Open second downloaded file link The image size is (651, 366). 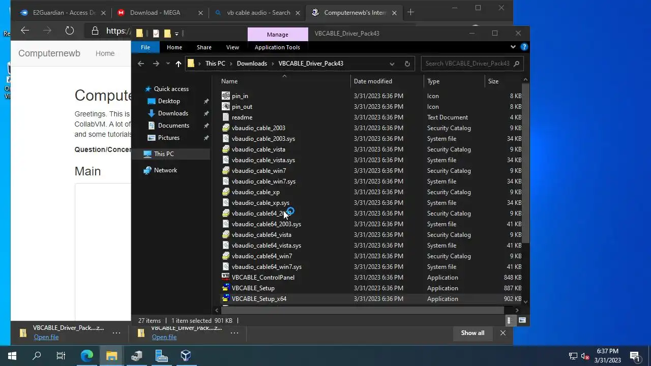[x=164, y=337]
